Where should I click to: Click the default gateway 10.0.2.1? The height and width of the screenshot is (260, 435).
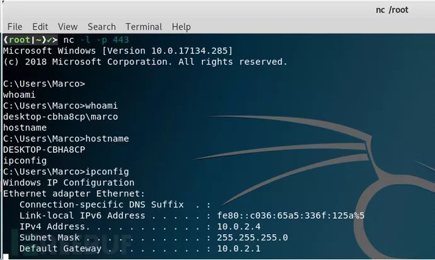coord(238,249)
